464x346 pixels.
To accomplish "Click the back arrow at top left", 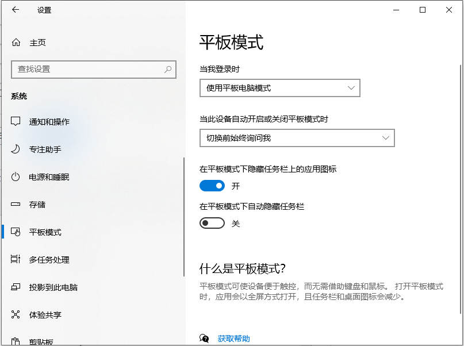I will [14, 10].
